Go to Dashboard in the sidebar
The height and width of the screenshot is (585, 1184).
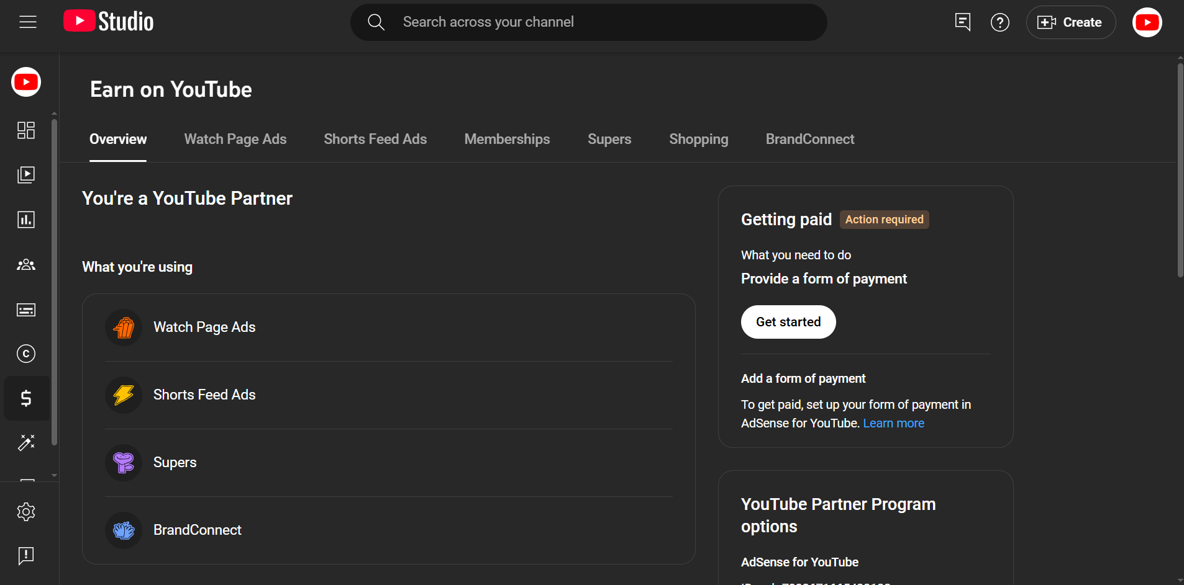(x=26, y=130)
